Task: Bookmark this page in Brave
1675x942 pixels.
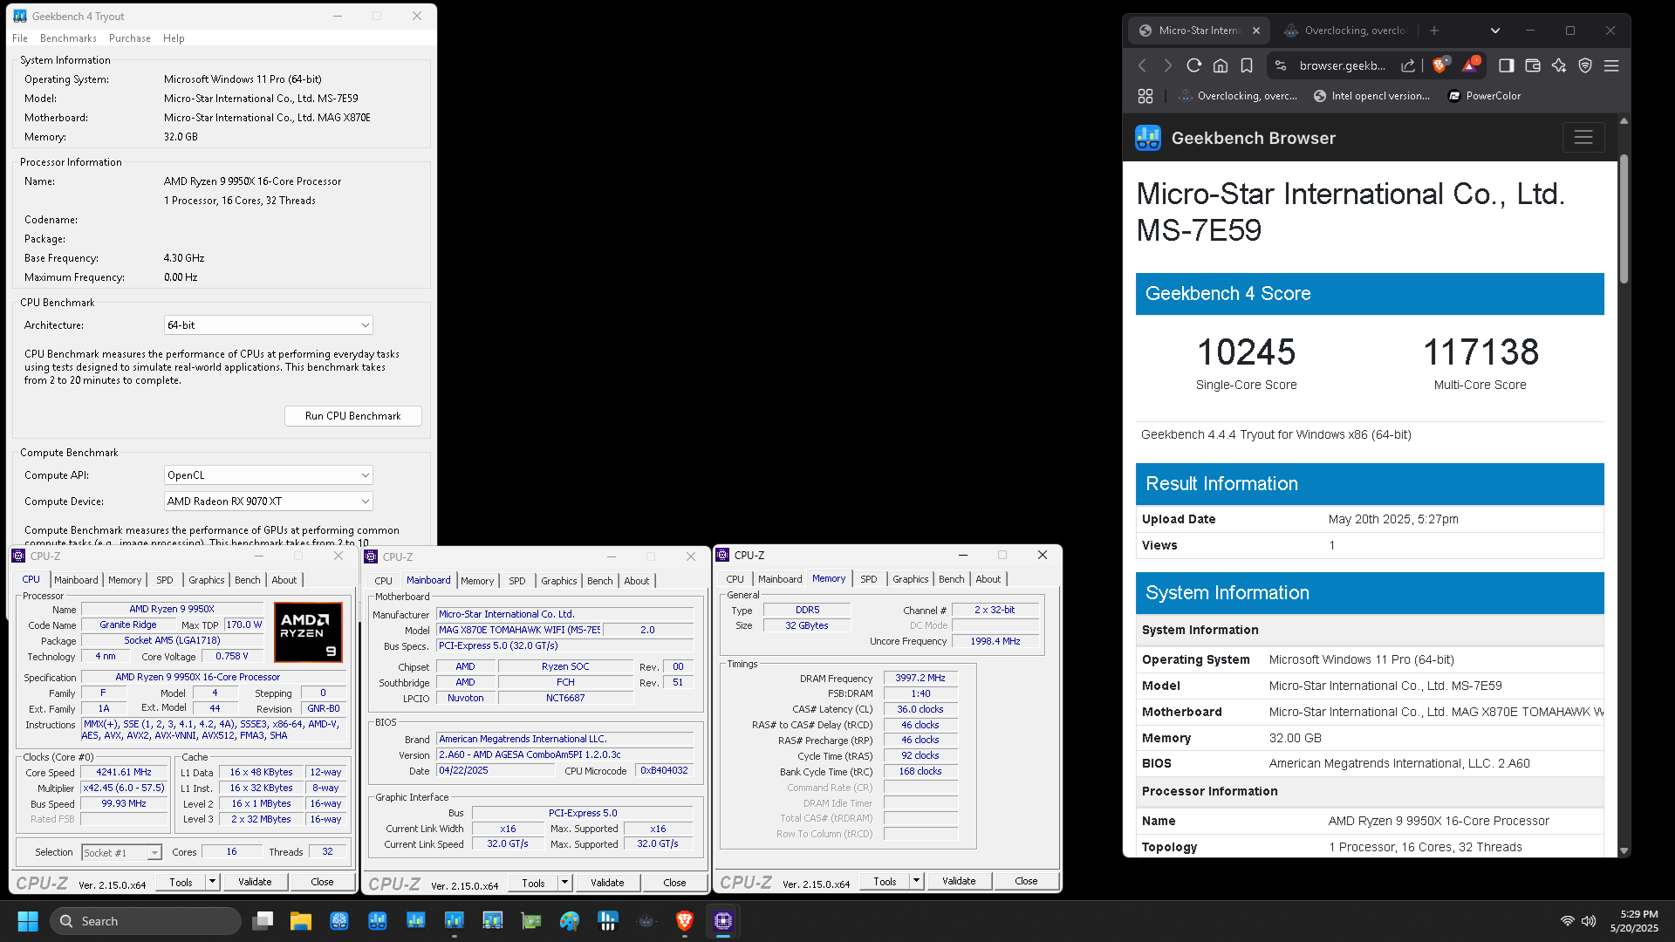Action: pyautogui.click(x=1247, y=65)
